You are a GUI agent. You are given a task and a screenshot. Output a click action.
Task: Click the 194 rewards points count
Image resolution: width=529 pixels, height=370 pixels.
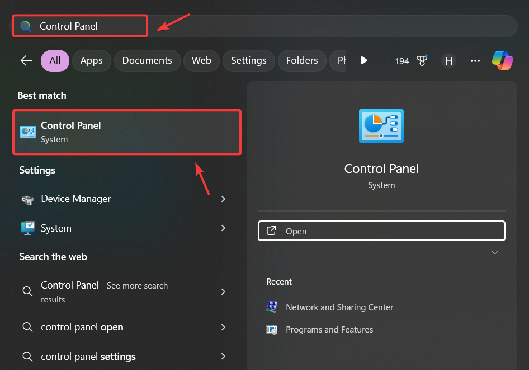tap(402, 61)
